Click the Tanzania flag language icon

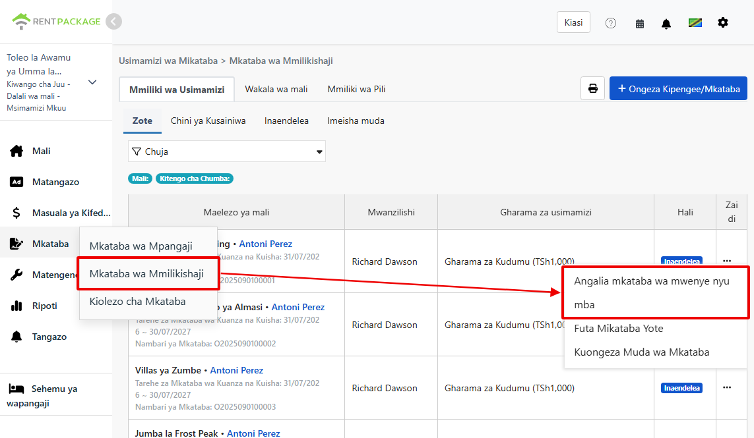[x=695, y=22]
